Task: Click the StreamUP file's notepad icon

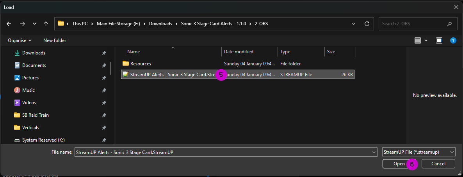Action: 125,74
